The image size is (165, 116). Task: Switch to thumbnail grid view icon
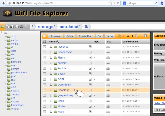tap(145, 36)
